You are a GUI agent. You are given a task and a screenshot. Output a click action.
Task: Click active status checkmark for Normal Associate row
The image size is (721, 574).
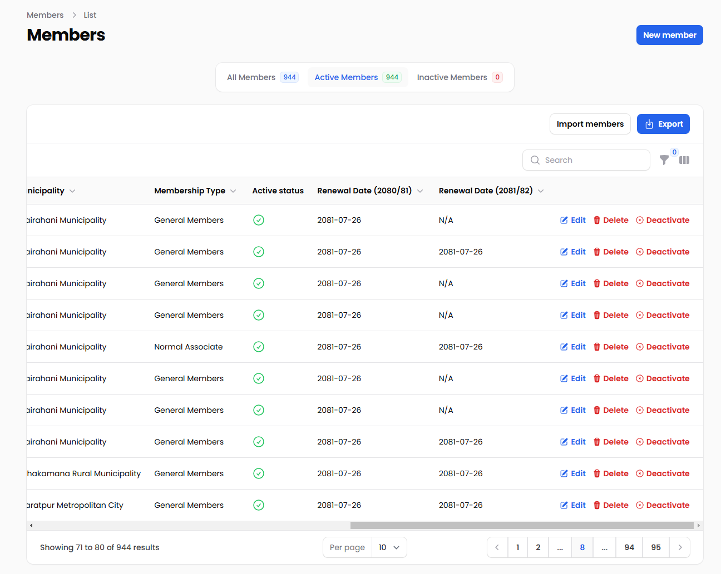pyautogui.click(x=259, y=347)
